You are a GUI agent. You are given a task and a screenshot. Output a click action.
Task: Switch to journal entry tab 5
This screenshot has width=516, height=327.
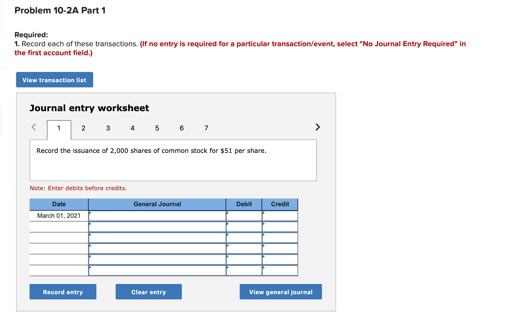coord(157,128)
